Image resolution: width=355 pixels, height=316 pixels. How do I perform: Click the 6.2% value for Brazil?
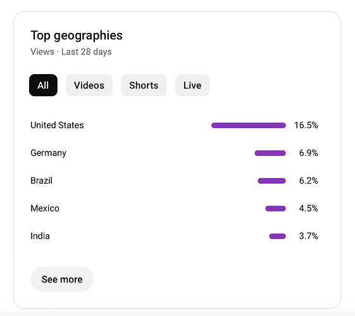pyautogui.click(x=309, y=180)
